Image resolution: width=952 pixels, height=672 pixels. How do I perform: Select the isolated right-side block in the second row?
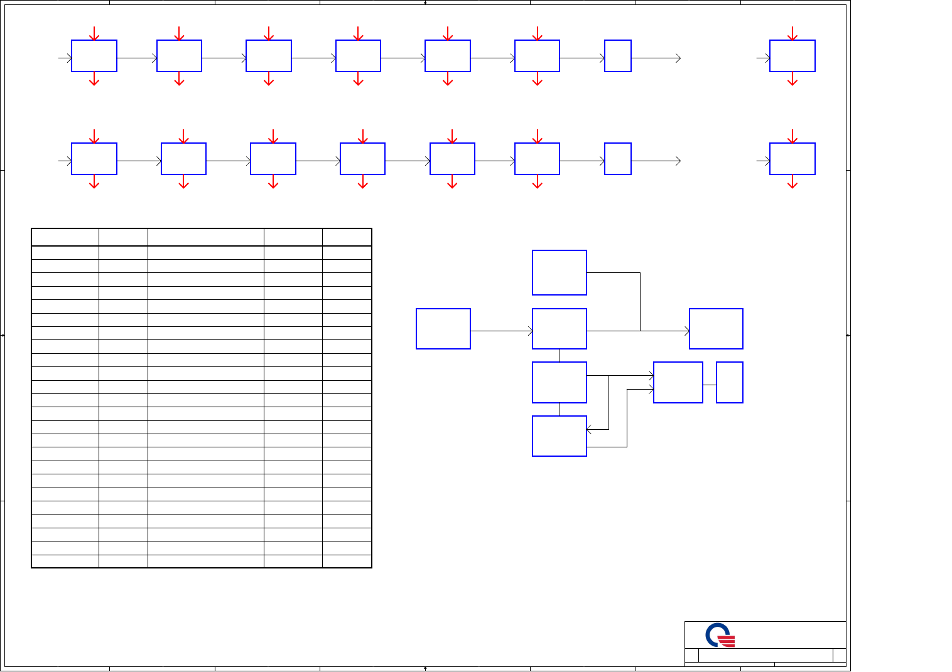[792, 159]
